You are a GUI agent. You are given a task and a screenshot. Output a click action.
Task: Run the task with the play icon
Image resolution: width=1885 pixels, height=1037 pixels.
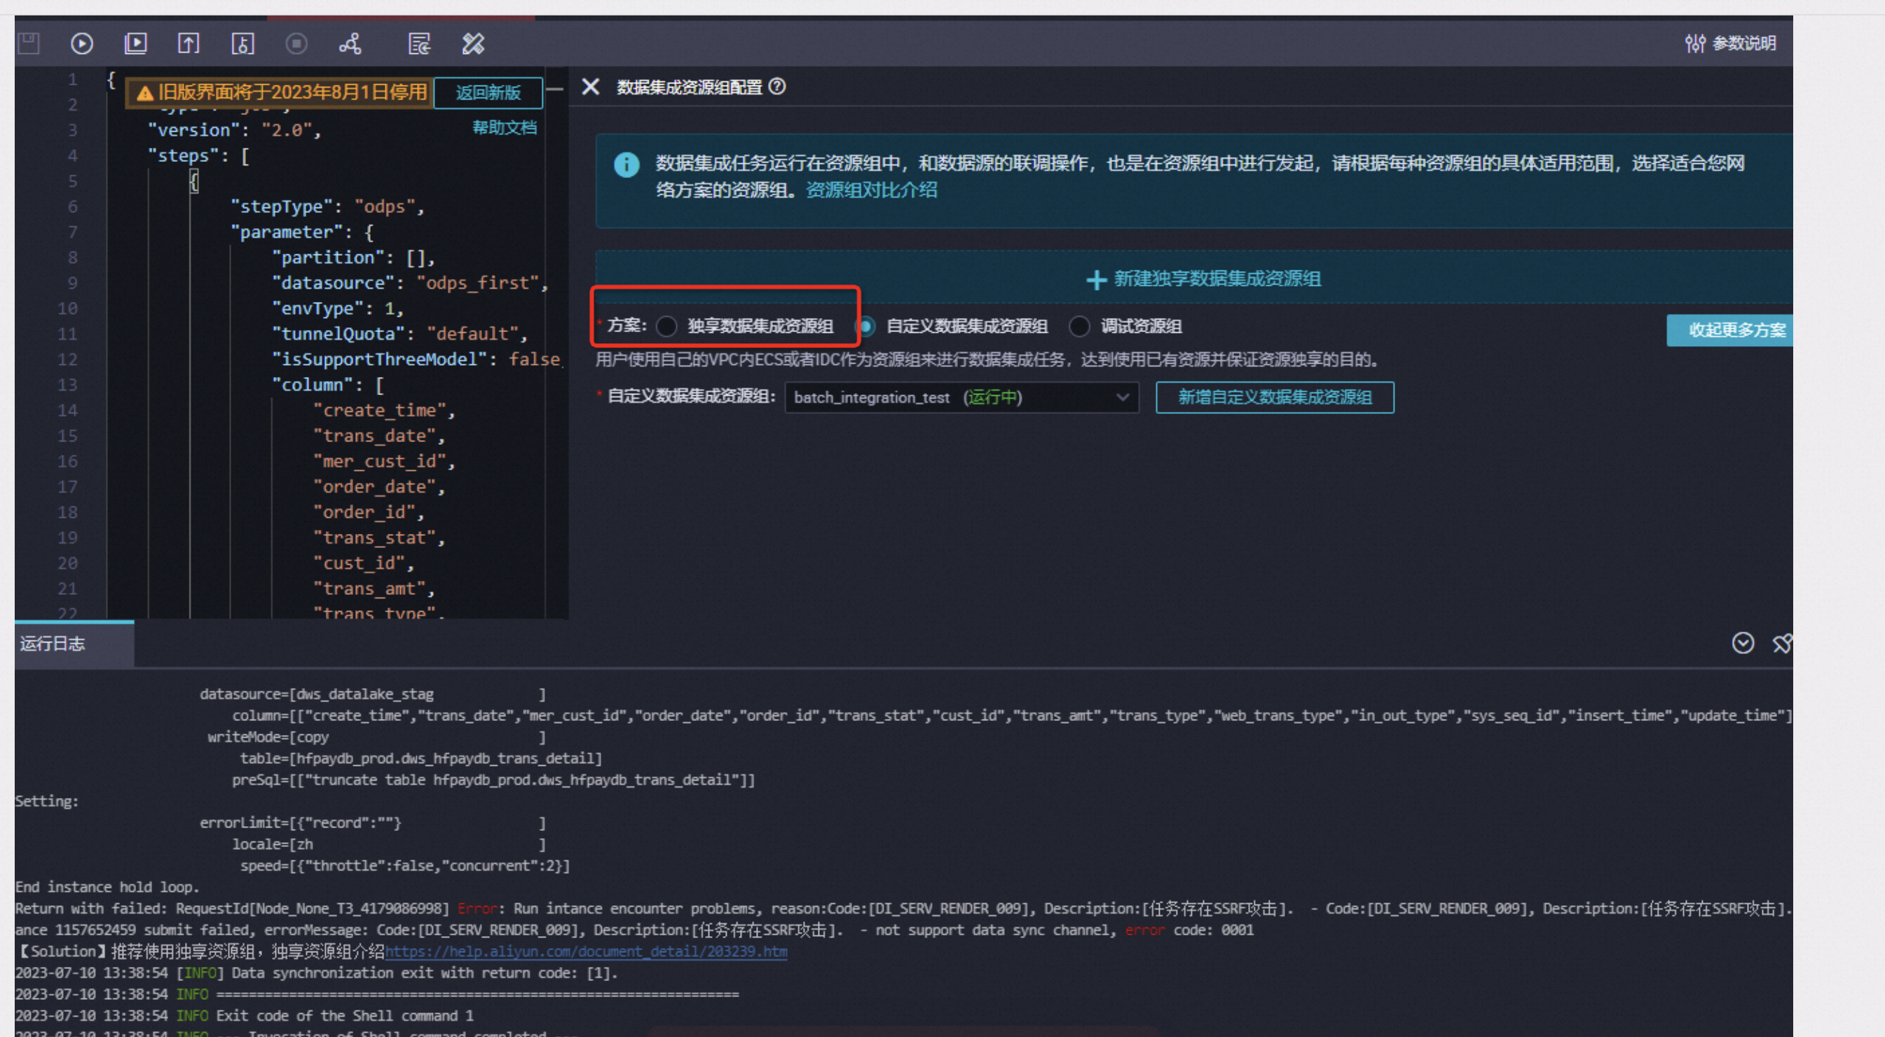tap(82, 44)
